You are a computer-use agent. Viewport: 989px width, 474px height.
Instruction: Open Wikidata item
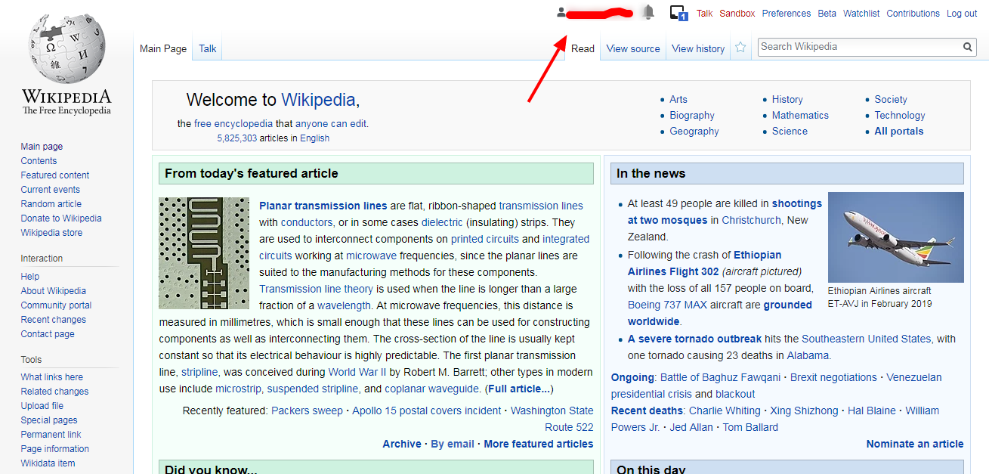pyautogui.click(x=48, y=463)
